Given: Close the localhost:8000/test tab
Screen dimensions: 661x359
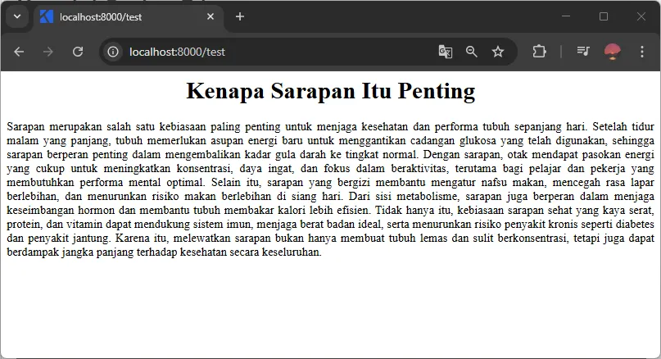Looking at the screenshot, I should [x=211, y=17].
